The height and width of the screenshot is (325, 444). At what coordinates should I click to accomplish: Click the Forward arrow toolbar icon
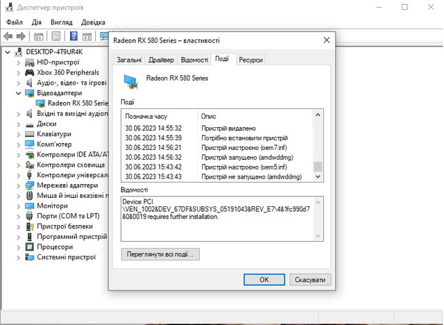pyautogui.click(x=21, y=36)
